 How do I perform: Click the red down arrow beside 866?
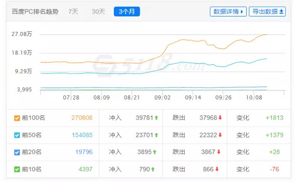point(217,169)
